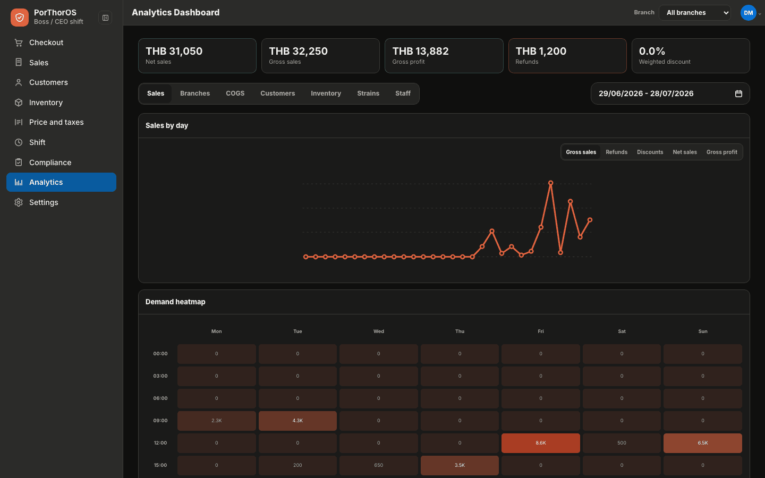
Task: Open the All branches dropdown
Action: 695,13
